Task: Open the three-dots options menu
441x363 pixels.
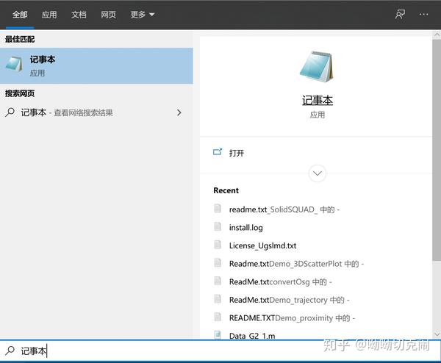Action: [x=423, y=14]
